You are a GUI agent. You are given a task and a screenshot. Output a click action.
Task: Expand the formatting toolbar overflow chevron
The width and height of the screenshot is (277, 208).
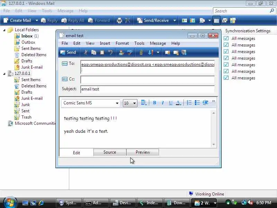point(214,101)
